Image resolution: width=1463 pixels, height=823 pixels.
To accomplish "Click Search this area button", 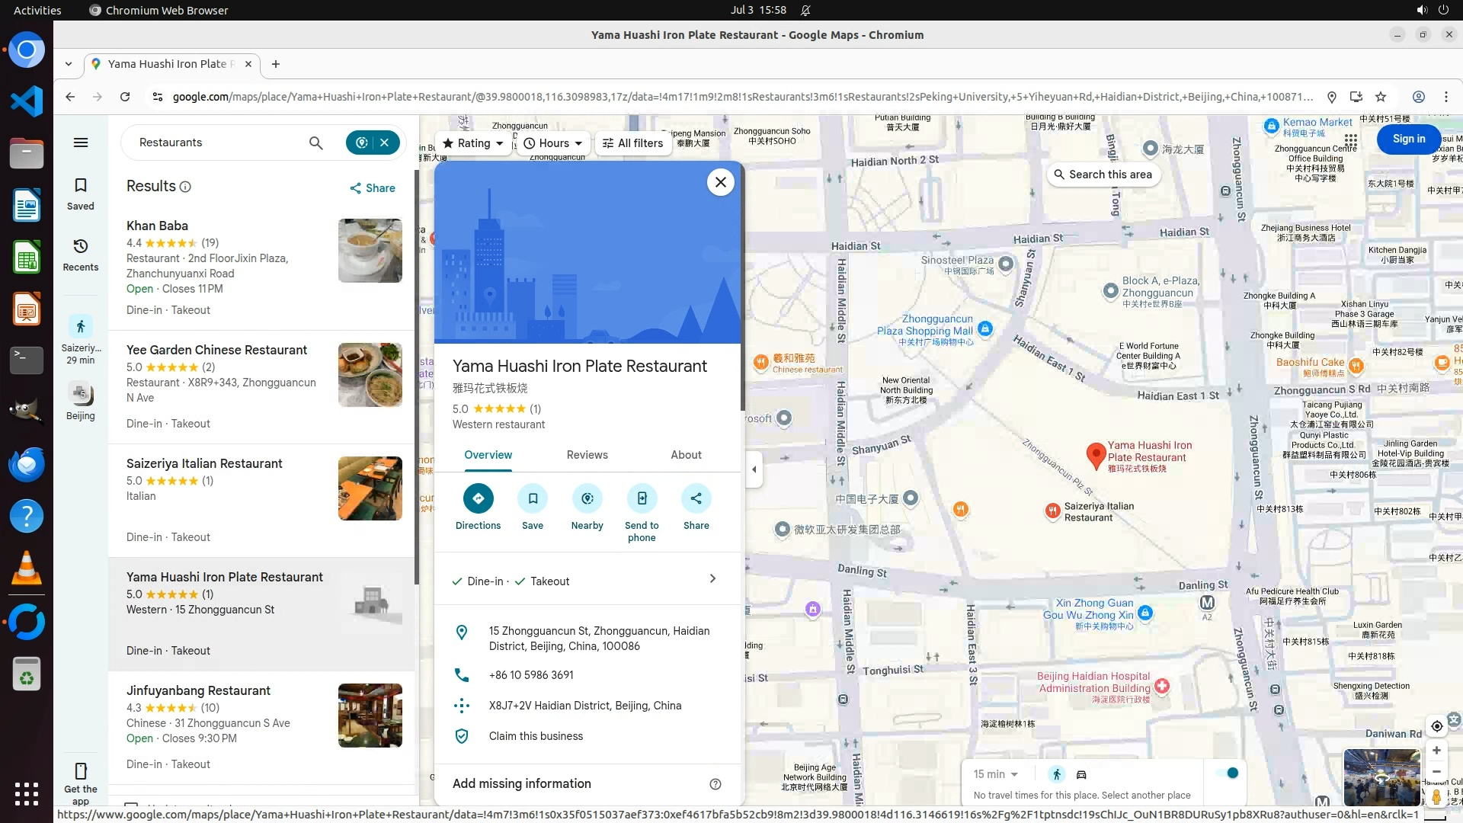I will (x=1103, y=175).
